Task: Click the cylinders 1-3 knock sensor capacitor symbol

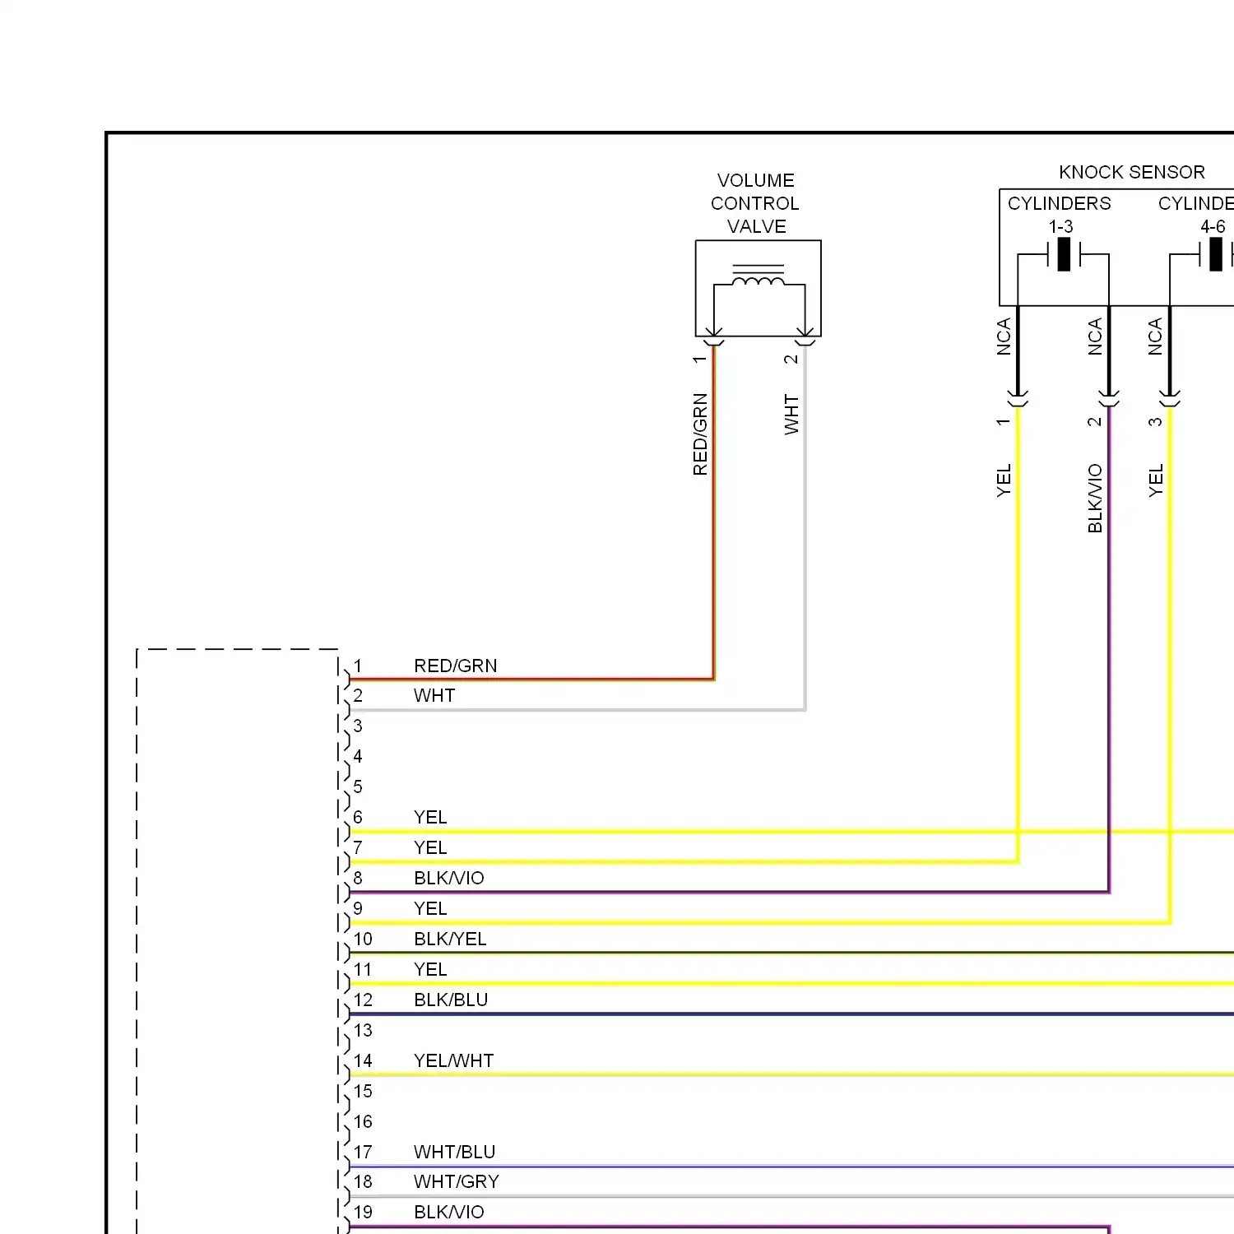Action: pyautogui.click(x=1064, y=255)
